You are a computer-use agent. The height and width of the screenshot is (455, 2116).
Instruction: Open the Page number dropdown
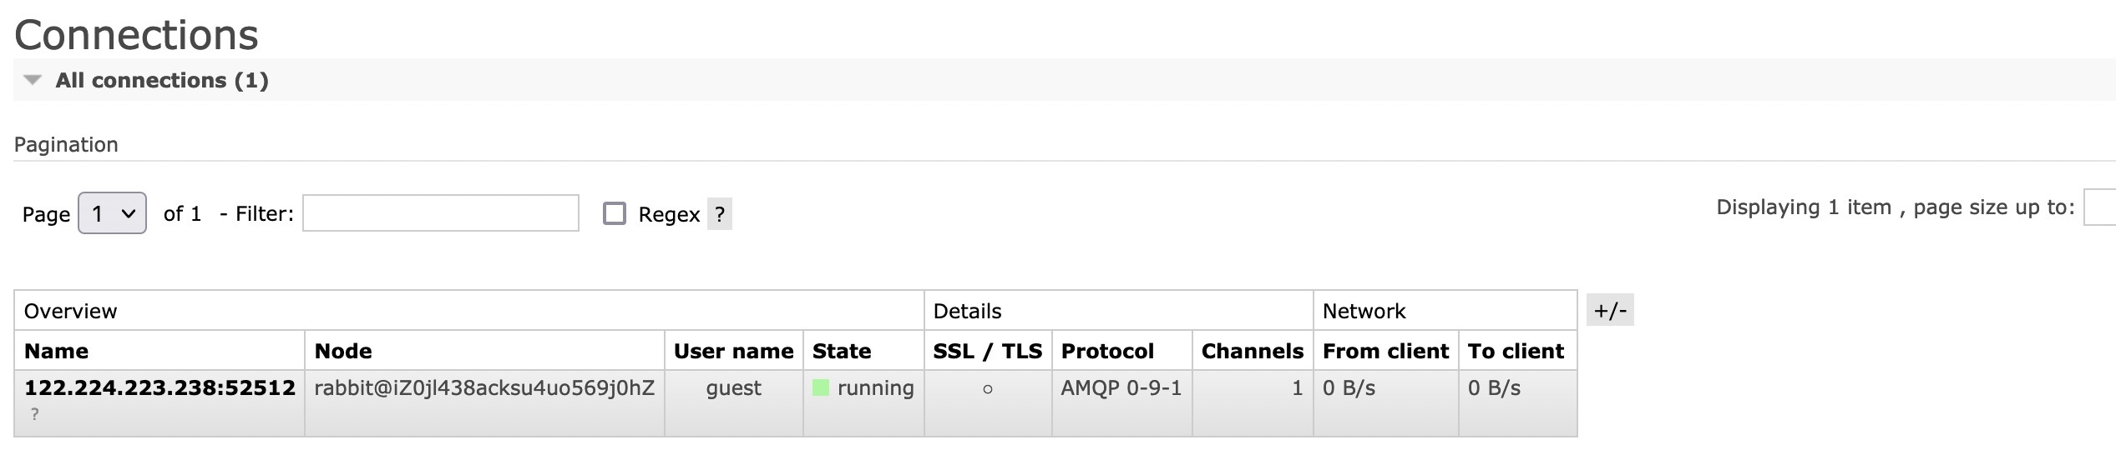[112, 213]
